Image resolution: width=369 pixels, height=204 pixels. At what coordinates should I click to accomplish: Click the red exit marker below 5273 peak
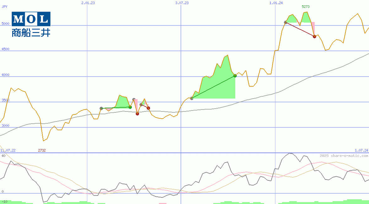(x=314, y=36)
